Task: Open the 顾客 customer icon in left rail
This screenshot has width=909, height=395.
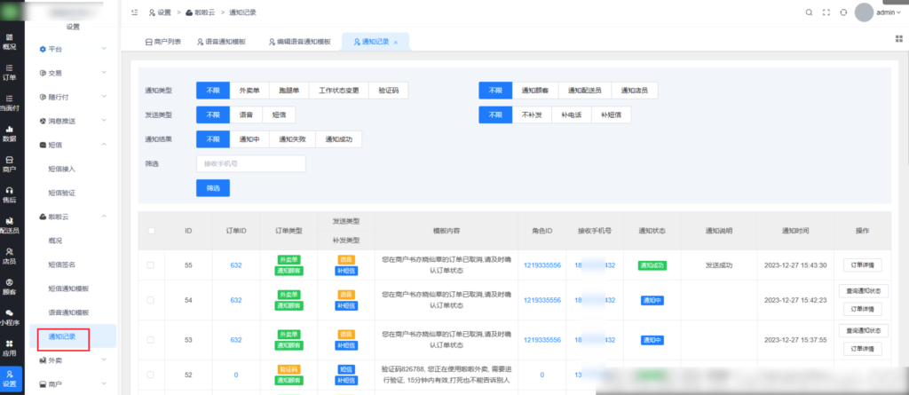Action: tap(10, 287)
